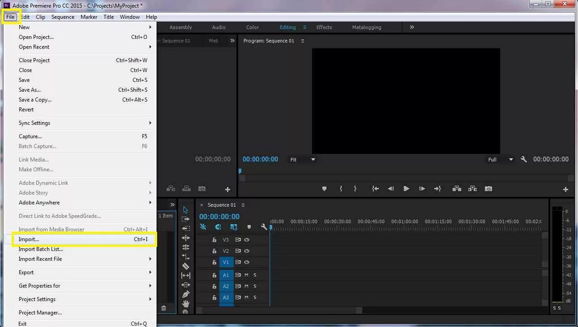The image size is (578, 327).
Task: Open Editing workspace menu icon
Action: pyautogui.click(x=305, y=27)
